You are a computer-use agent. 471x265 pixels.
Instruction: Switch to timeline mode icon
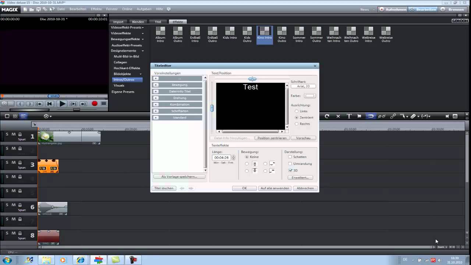(x=23, y=116)
